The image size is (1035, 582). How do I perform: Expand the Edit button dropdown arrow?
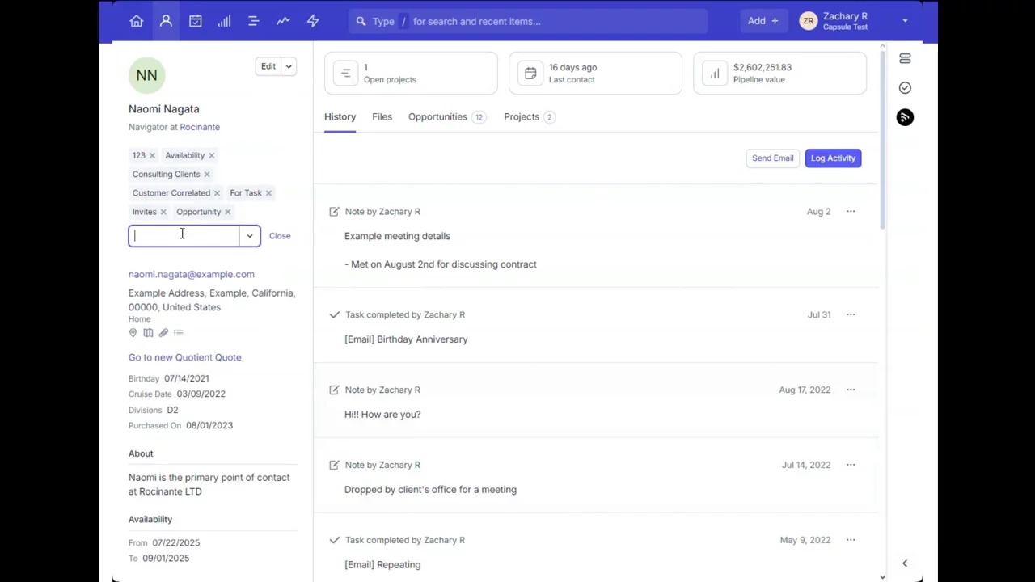click(289, 66)
